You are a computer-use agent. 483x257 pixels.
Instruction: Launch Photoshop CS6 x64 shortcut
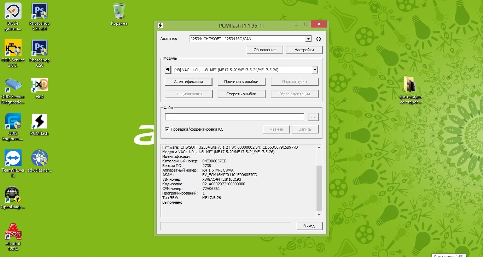click(40, 16)
